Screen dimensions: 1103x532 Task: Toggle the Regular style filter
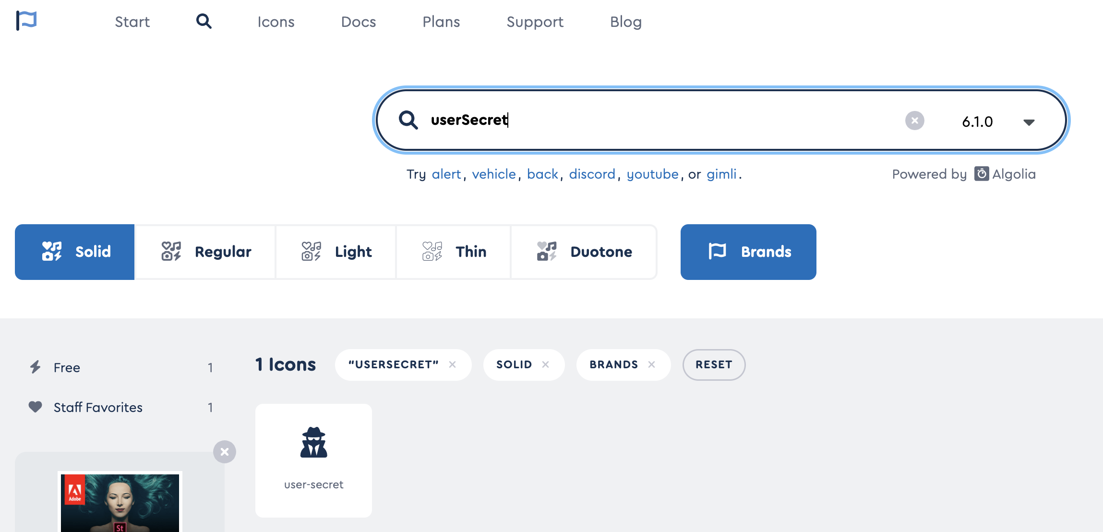(x=205, y=252)
